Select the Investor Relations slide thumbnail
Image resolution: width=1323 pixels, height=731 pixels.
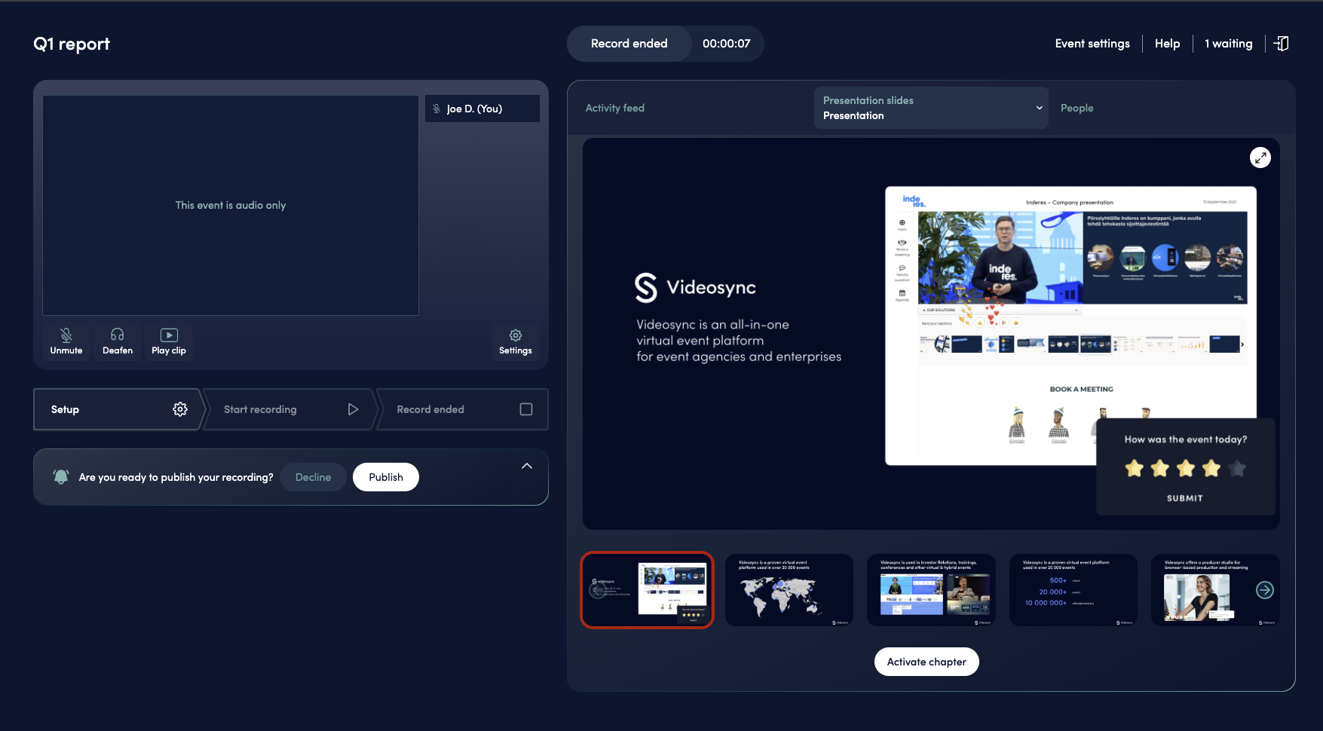(x=931, y=590)
